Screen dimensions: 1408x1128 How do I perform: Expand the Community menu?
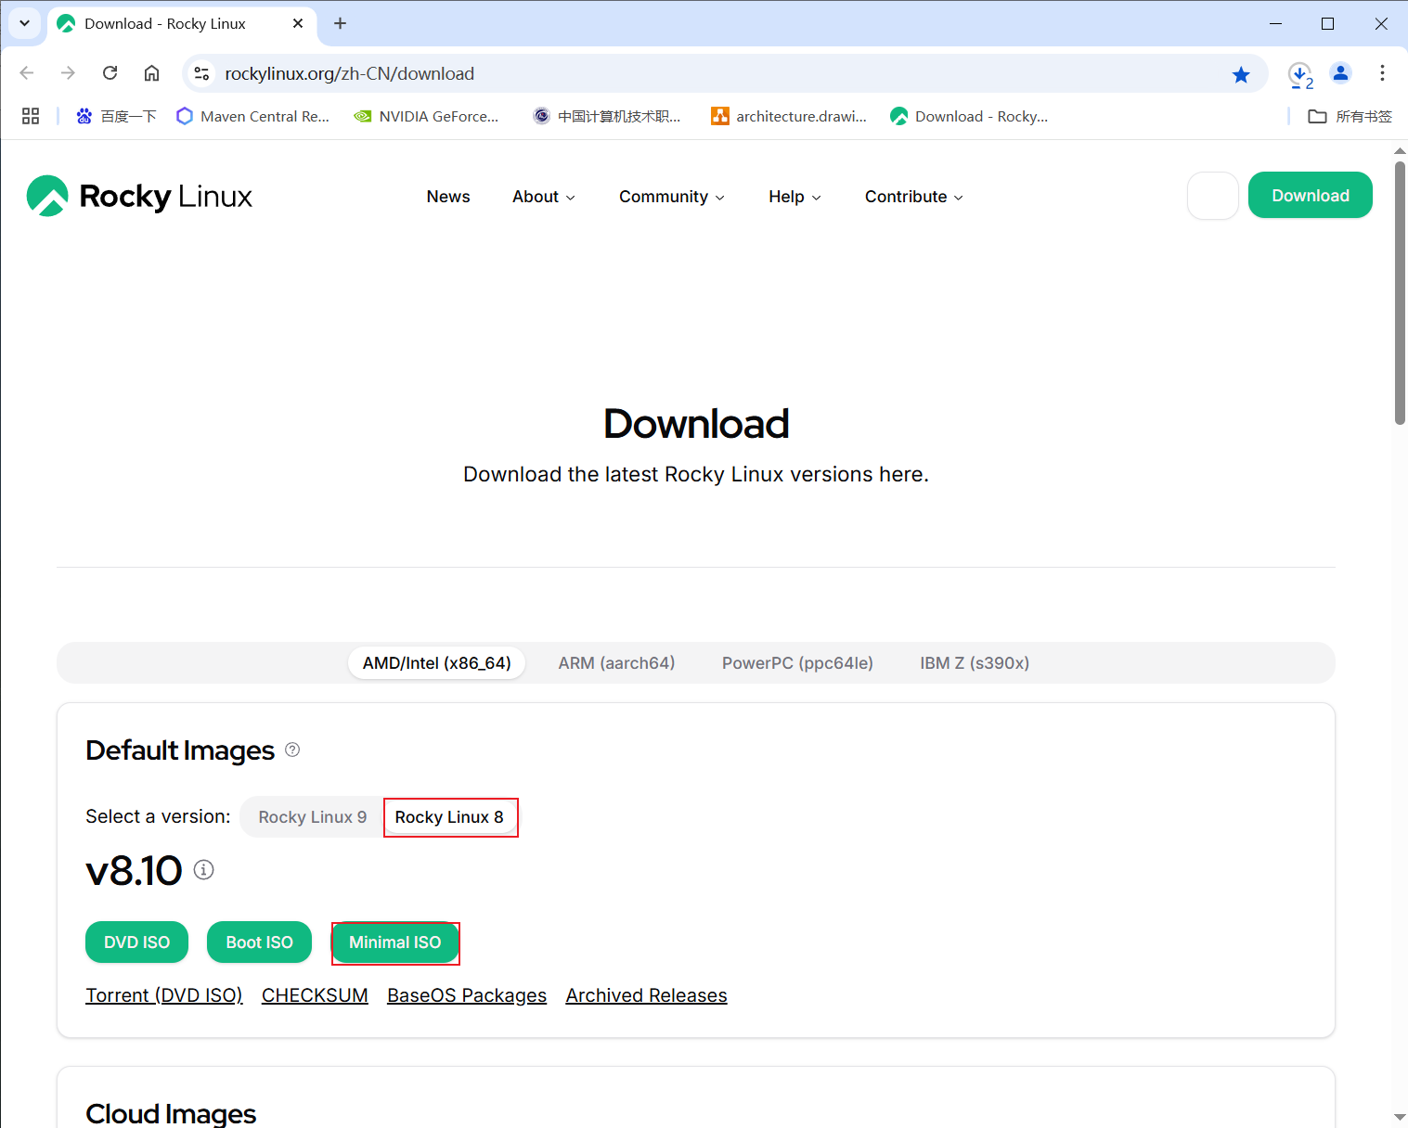[x=672, y=197]
